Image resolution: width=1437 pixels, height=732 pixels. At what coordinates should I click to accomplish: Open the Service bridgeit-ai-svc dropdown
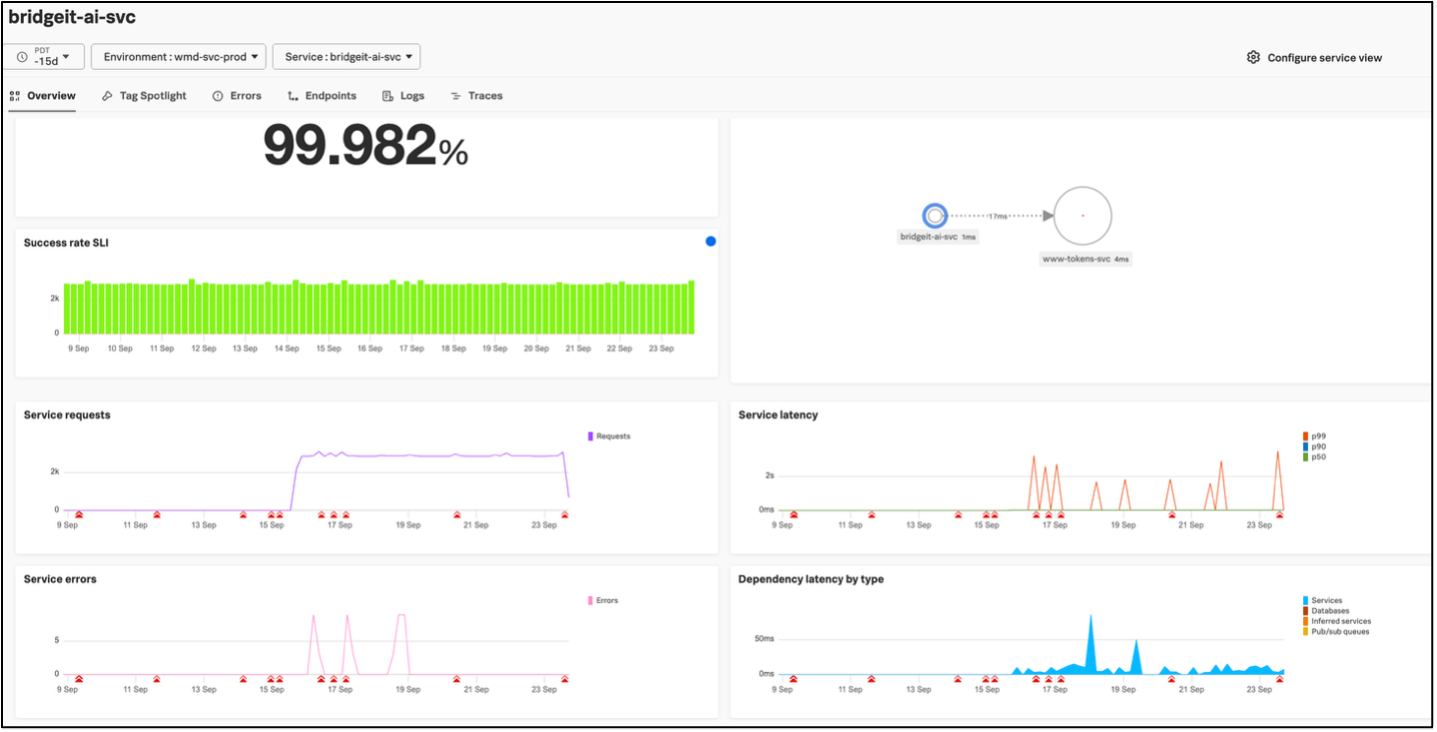coord(347,57)
